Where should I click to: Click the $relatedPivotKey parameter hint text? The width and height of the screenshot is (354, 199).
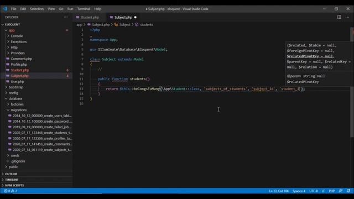tap(310, 56)
